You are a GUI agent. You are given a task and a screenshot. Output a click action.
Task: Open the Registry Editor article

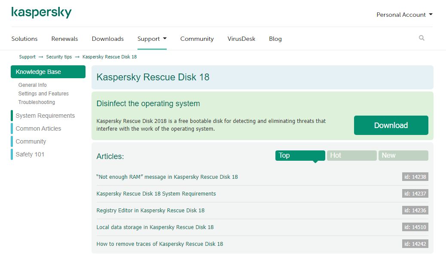pos(150,211)
